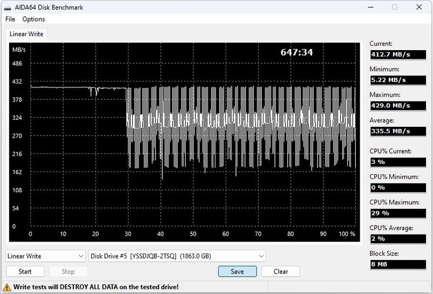Image resolution: width=433 pixels, height=294 pixels.
Task: Click the Block Size 8 MB field
Action: pos(397,264)
